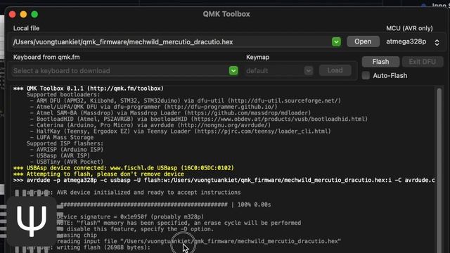The image size is (450, 253).
Task: Click the local file path input field
Action: point(172,42)
